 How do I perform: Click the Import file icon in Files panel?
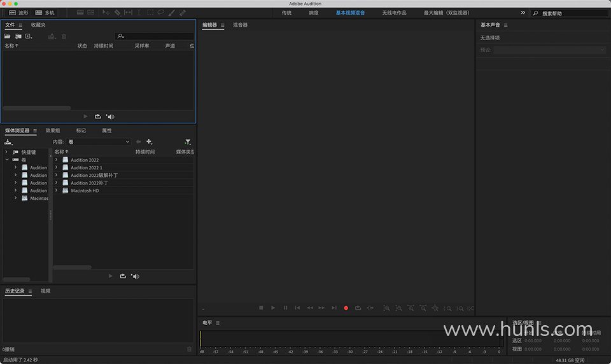coord(18,36)
